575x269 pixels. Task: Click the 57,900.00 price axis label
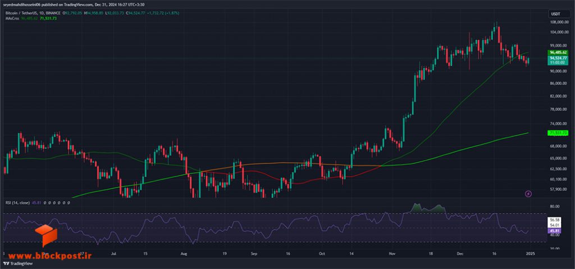pos(559,189)
